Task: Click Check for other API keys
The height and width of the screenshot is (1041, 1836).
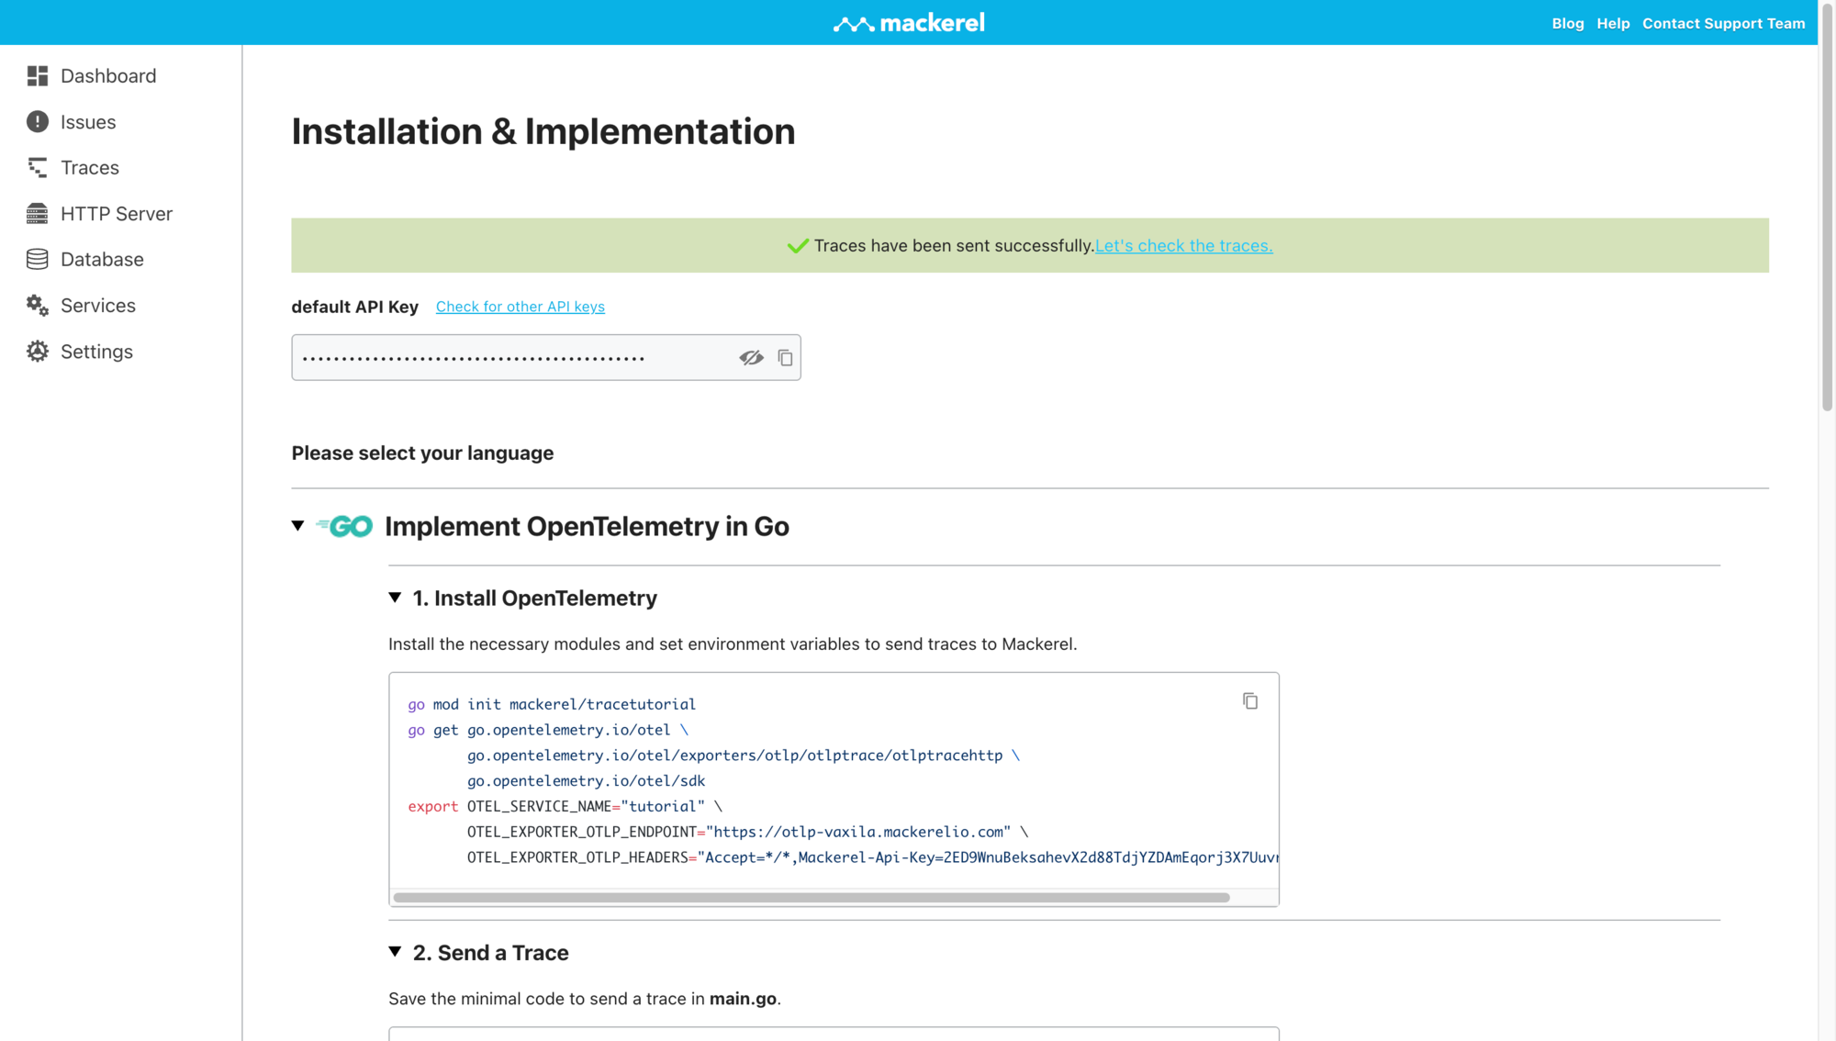Action: tap(520, 307)
